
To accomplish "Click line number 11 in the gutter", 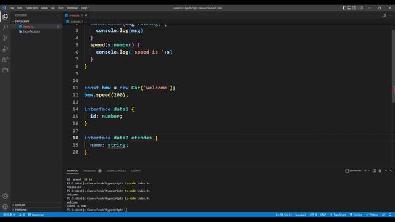I will click(x=75, y=88).
